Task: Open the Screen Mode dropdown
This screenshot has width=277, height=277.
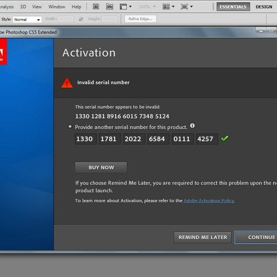Action: click(x=187, y=7)
